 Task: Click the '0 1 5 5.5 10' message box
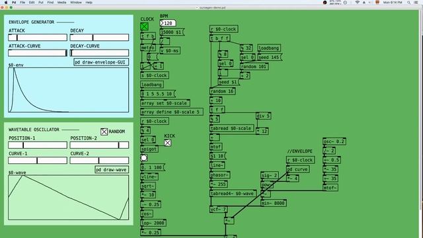pos(158,94)
